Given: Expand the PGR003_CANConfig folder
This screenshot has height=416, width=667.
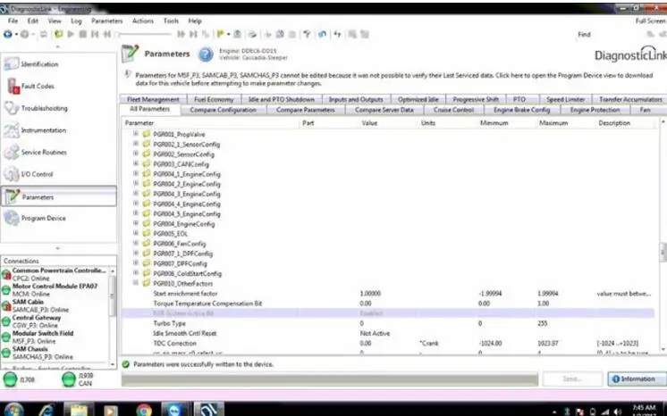Looking at the screenshot, I should pos(136,163).
